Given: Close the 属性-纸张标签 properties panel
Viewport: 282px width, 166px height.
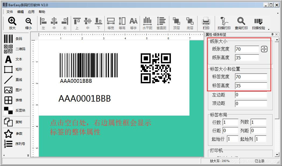Looking at the screenshot, I should (x=277, y=34).
